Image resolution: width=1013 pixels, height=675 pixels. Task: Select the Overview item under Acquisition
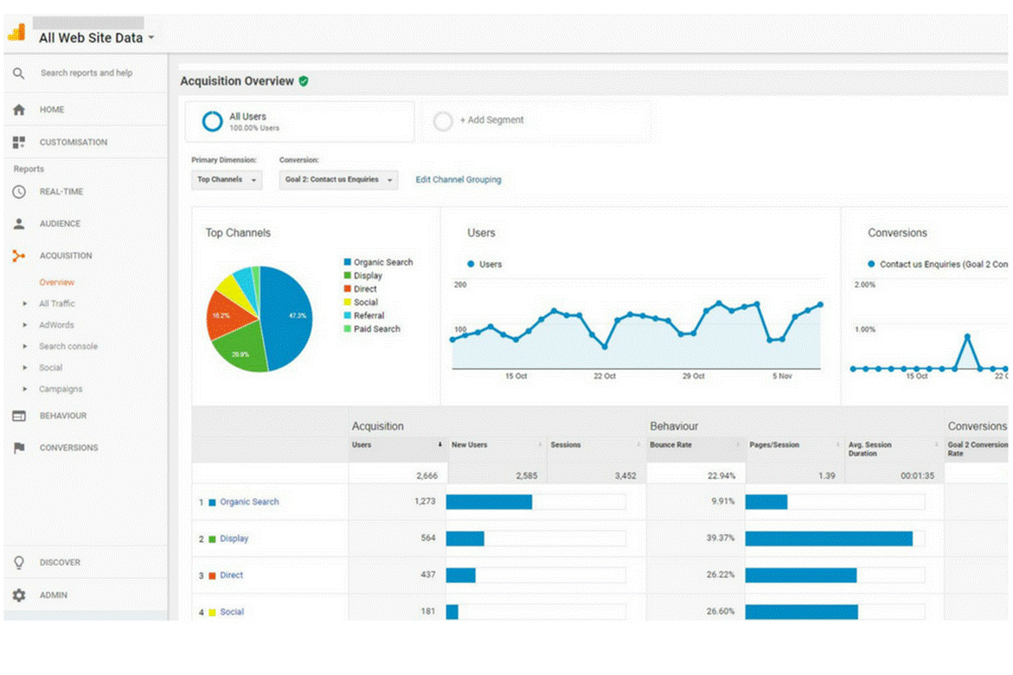pos(56,283)
